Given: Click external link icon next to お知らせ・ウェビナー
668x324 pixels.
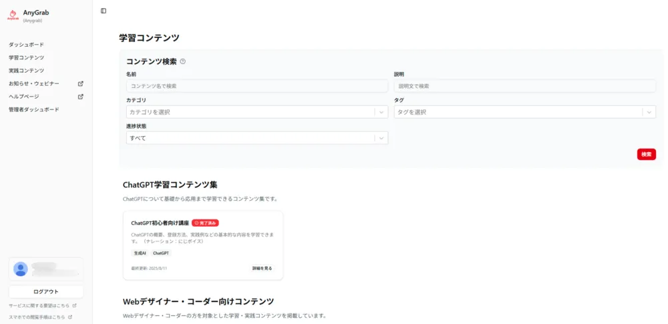Looking at the screenshot, I should pyautogui.click(x=81, y=84).
